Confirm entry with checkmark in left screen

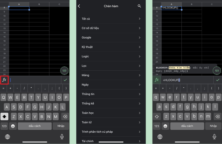[x=65, y=80]
